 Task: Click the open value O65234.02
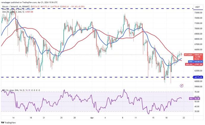tap(36, 7)
